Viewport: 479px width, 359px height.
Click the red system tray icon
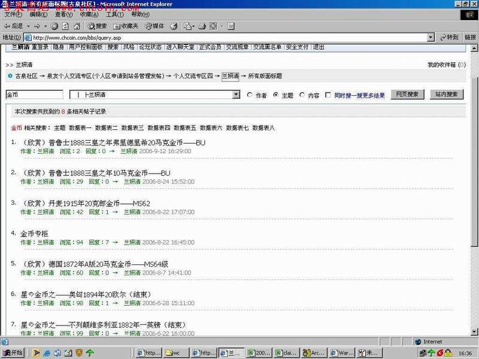[440, 353]
